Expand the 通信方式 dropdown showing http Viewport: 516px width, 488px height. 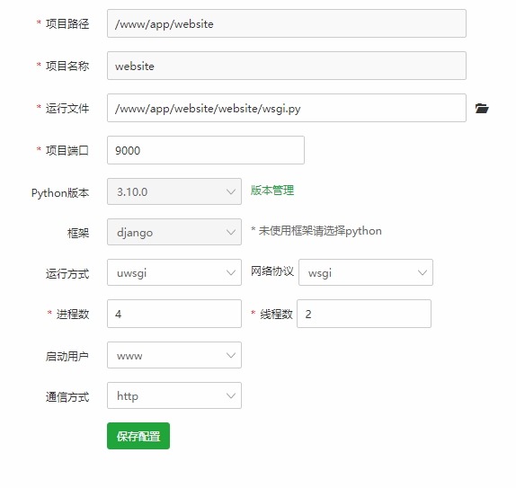click(174, 395)
